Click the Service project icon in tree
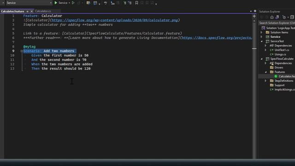Screen dimensions: 295x166 click(267, 37)
